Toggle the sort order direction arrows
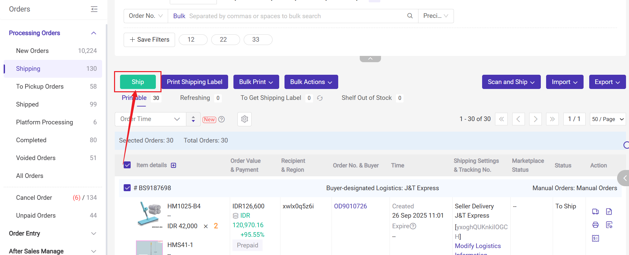 pyautogui.click(x=193, y=119)
